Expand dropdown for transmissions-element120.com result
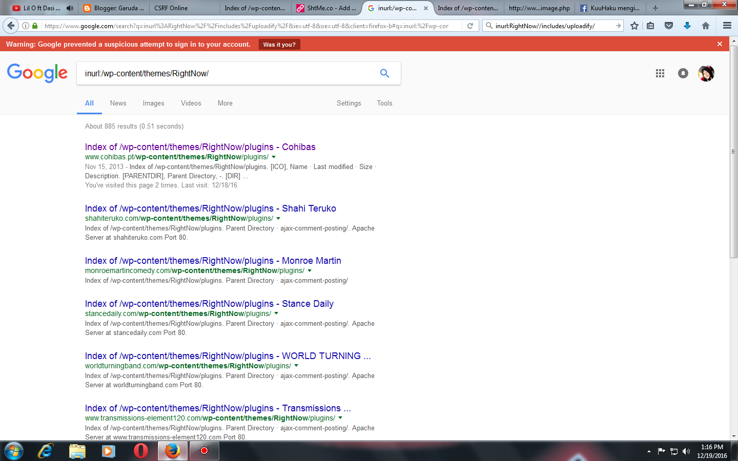Viewport: 738px width, 461px height. 340,418
